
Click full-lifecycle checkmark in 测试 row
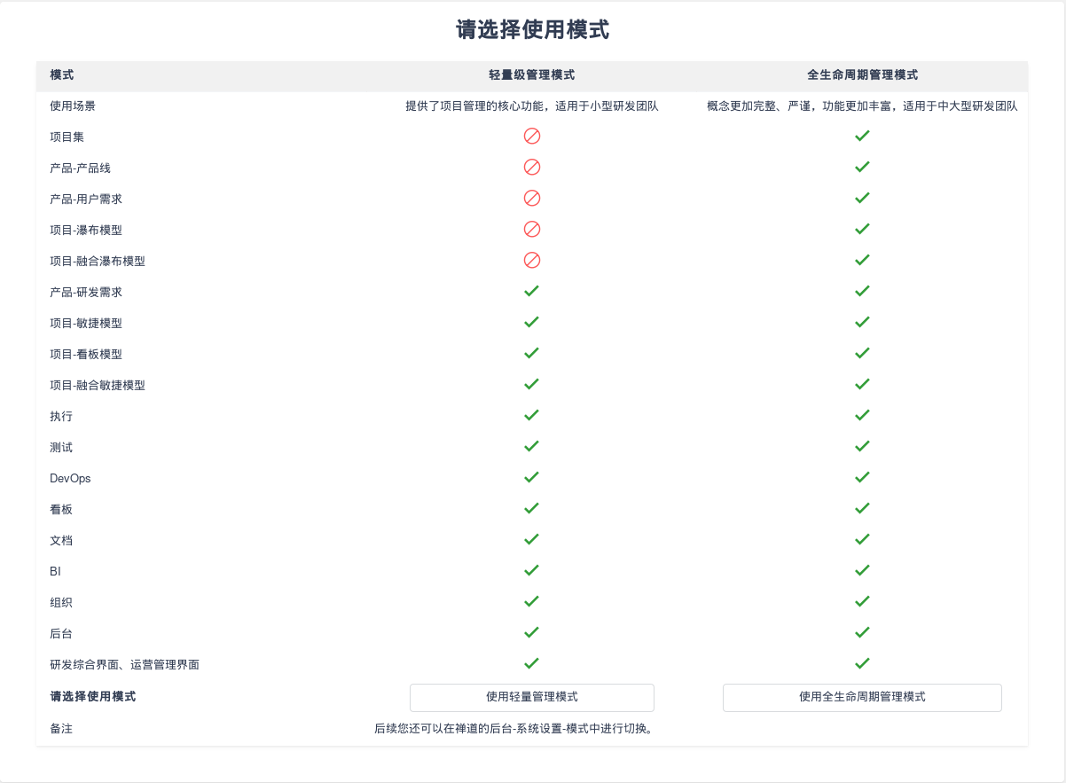(x=862, y=446)
